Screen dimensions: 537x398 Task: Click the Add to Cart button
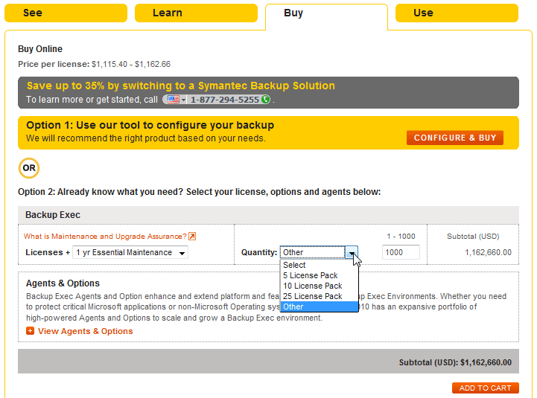486,388
